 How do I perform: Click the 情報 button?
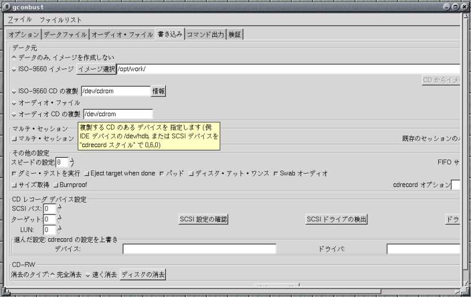(x=158, y=91)
